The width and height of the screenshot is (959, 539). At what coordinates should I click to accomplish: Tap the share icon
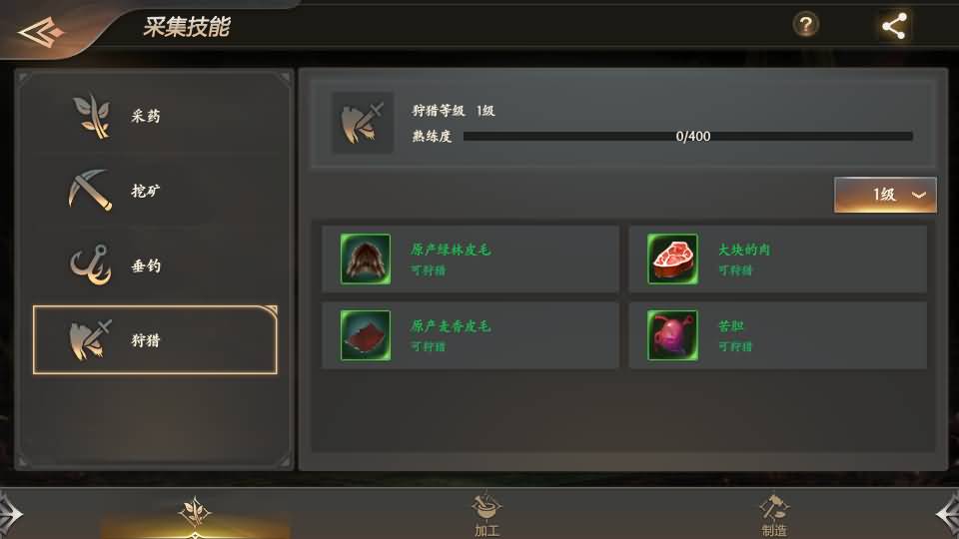pyautogui.click(x=894, y=26)
